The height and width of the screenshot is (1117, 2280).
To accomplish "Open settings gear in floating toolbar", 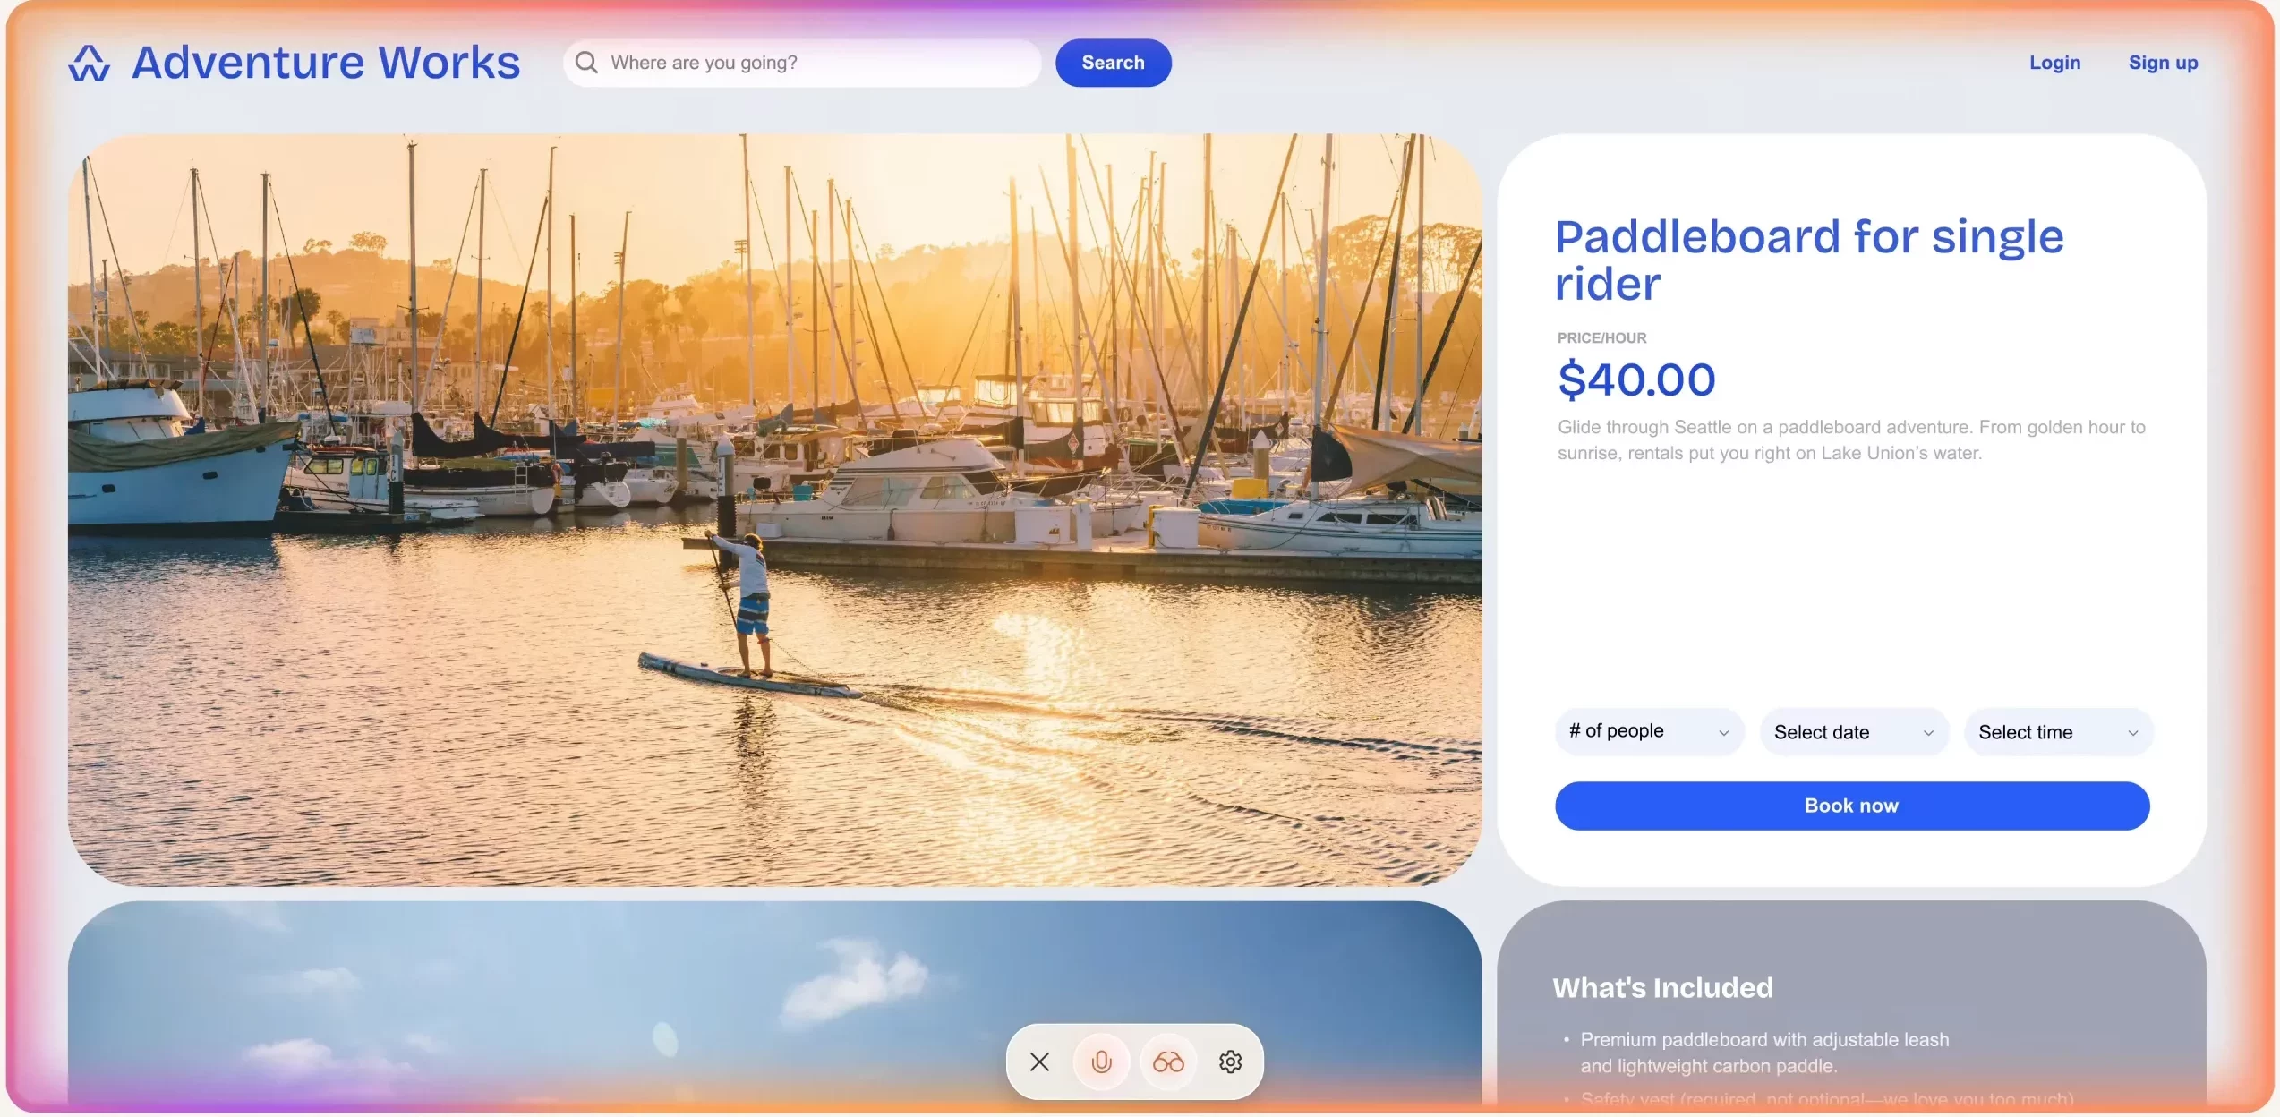I will [1231, 1062].
